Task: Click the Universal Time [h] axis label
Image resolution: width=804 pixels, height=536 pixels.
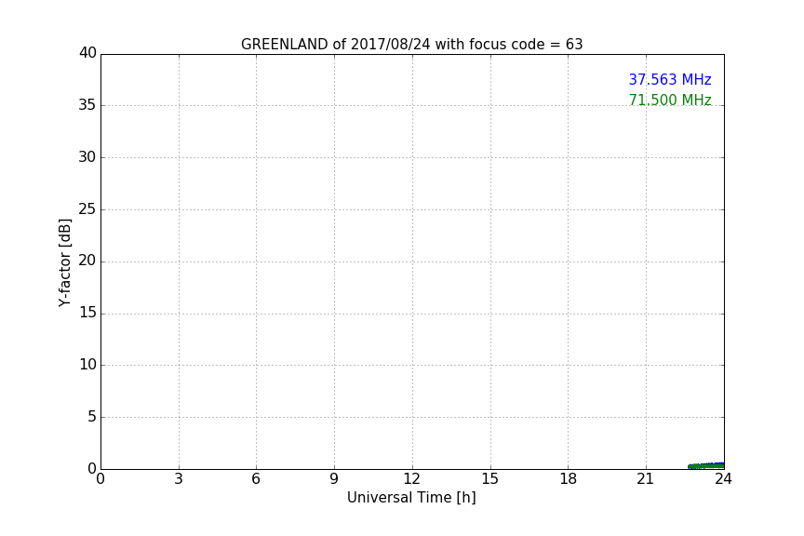Action: 411,498
